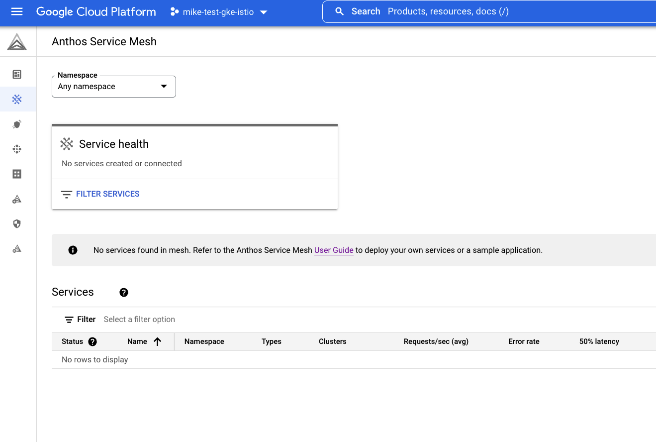The height and width of the screenshot is (442, 656).
Task: Click the Google Cloud Platform logo
Action: pyautogui.click(x=96, y=12)
